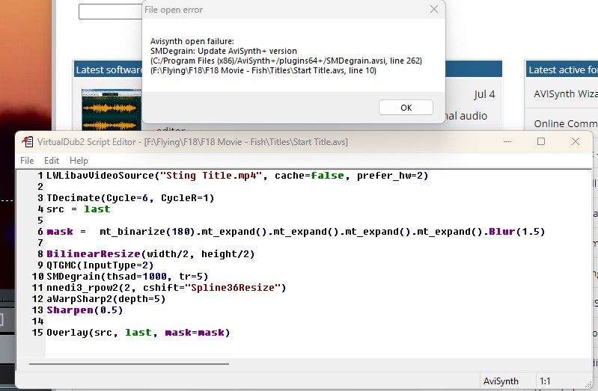
Task: Click the QTGMC(InputType=2) line
Action: tap(100, 265)
